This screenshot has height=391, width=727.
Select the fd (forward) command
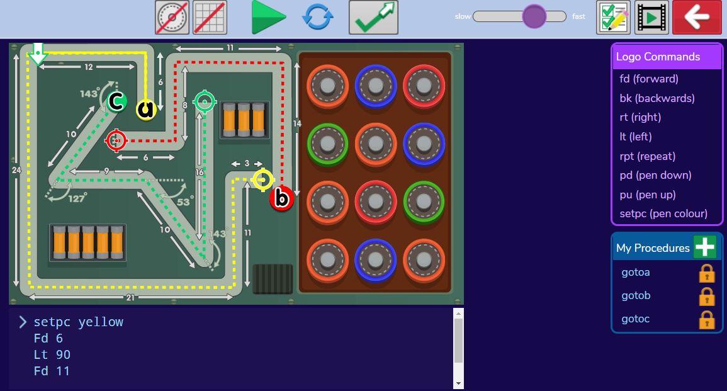click(648, 79)
